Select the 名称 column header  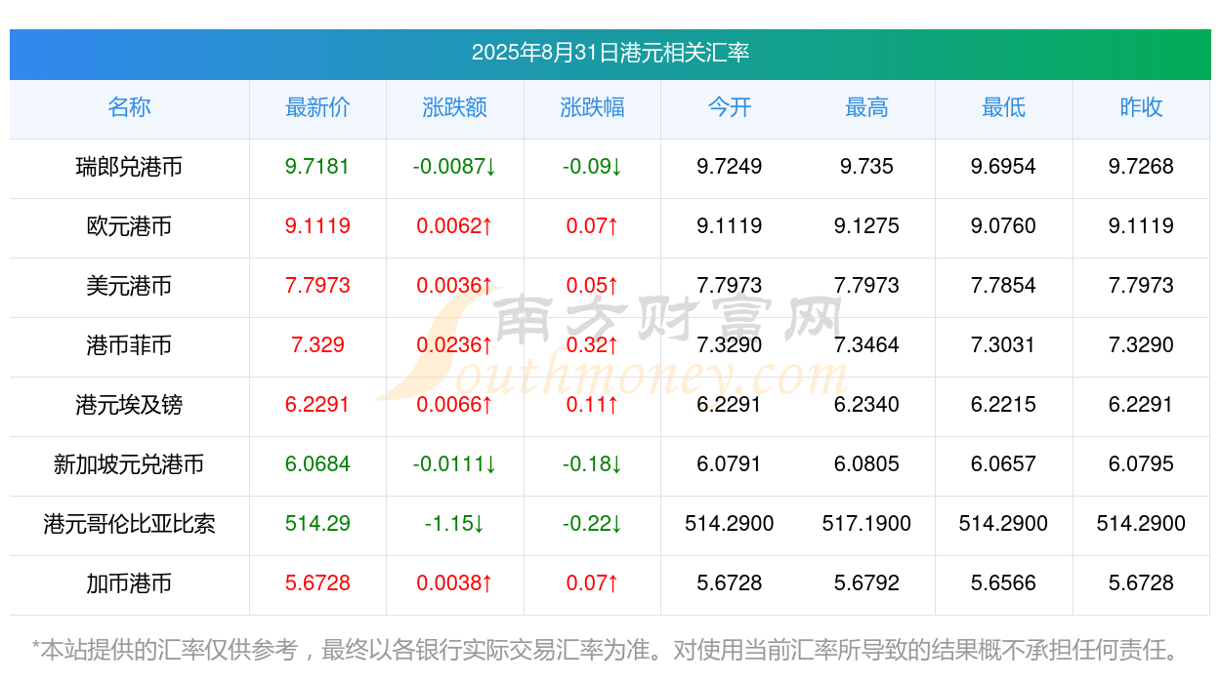coord(129,107)
